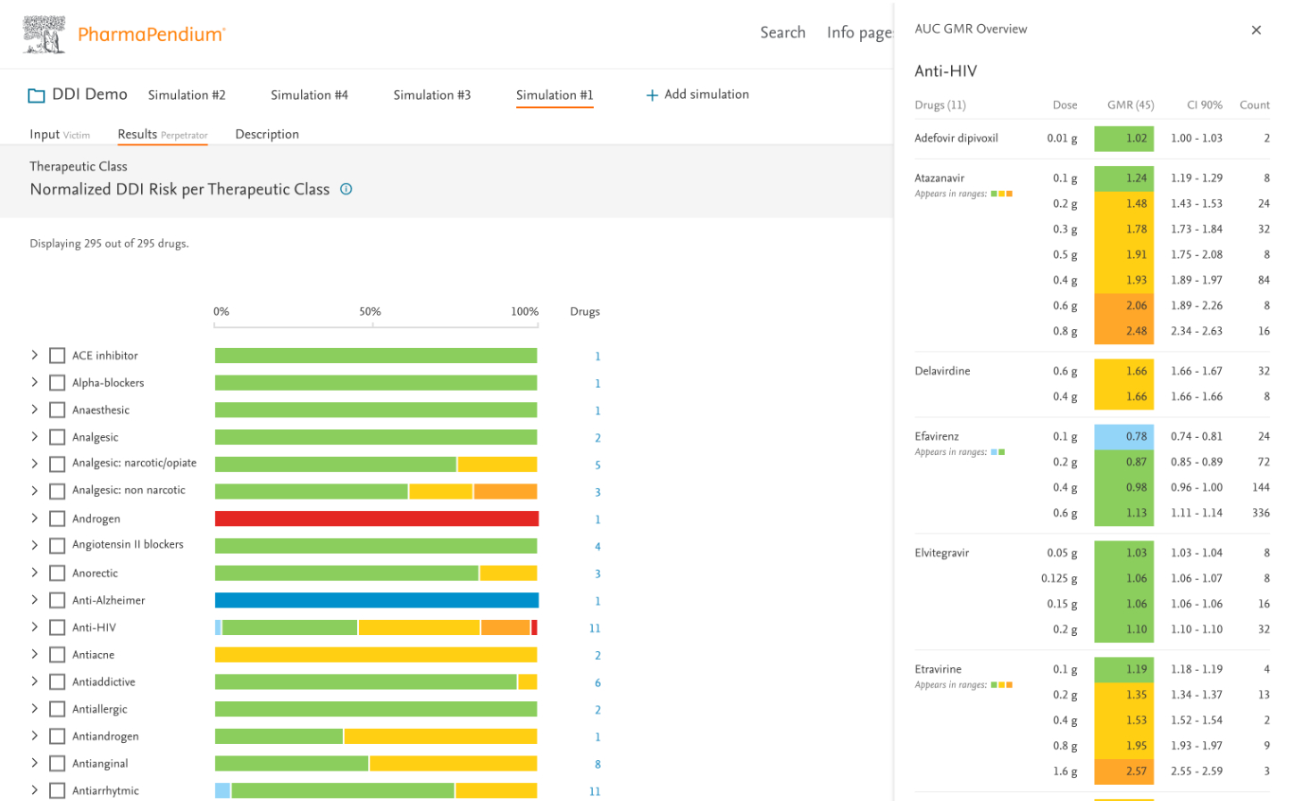Click the DDI Demo folder icon

click(x=36, y=95)
